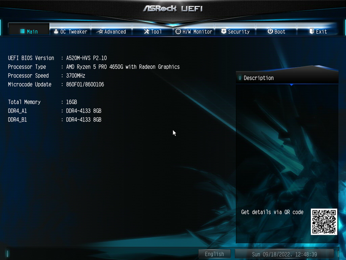This screenshot has width=346, height=260.
Task: Switch to the Advanced tab
Action: 111,30
